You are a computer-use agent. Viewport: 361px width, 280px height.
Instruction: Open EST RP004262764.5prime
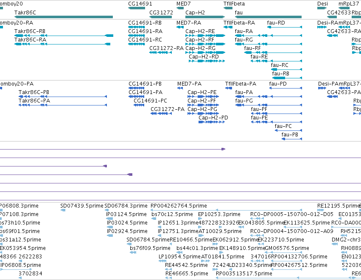pos(179,206)
